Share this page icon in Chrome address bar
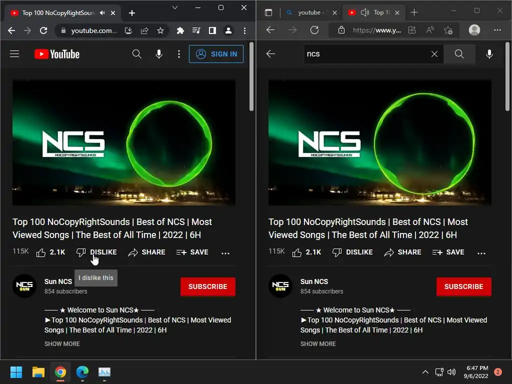The image size is (512, 384). pyautogui.click(x=144, y=30)
